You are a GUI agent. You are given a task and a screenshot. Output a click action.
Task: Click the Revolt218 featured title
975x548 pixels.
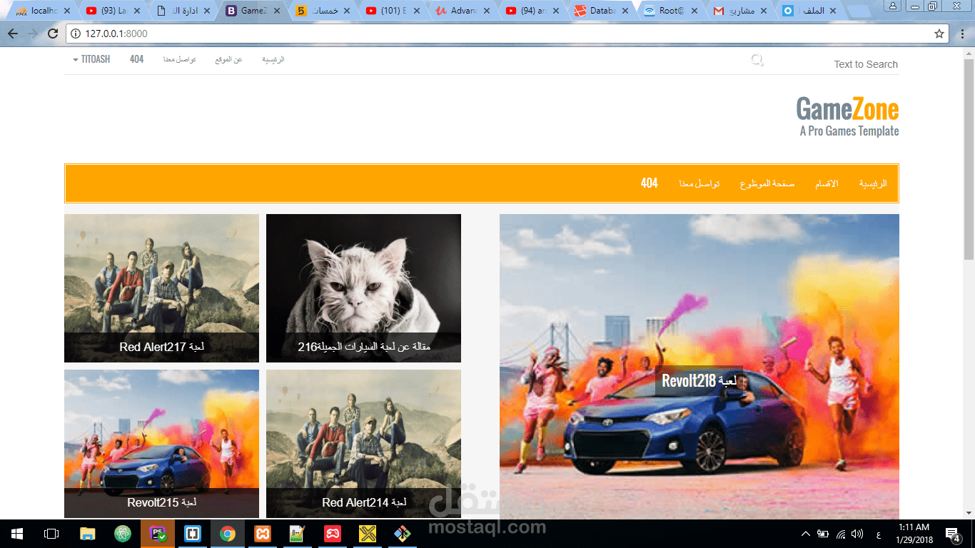click(x=699, y=381)
